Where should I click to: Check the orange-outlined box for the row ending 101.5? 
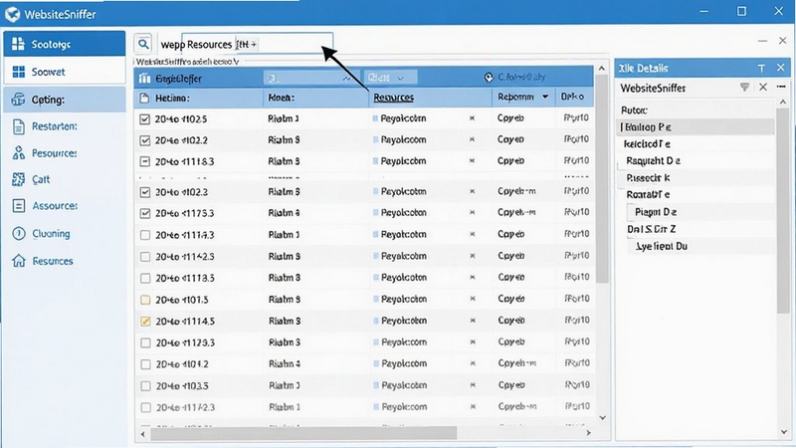point(145,300)
